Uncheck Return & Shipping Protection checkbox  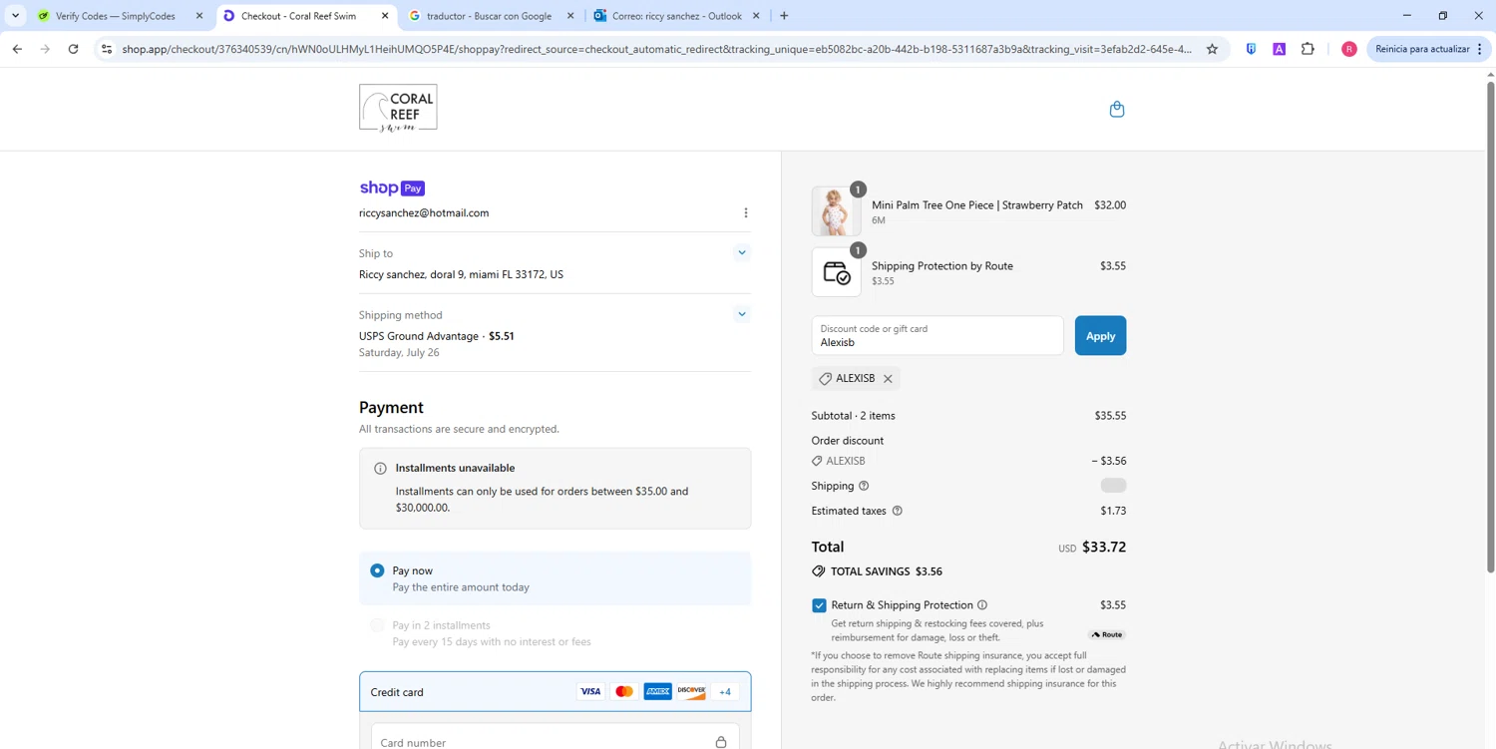pyautogui.click(x=819, y=605)
